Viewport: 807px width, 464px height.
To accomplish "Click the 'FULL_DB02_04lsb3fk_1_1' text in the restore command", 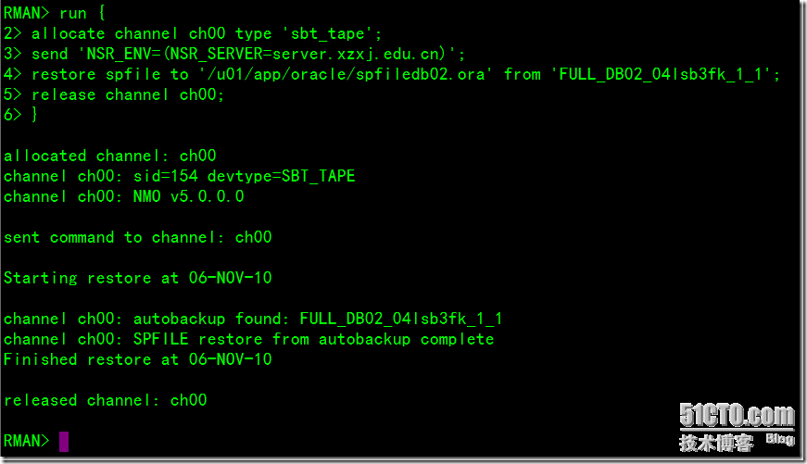I will point(661,75).
